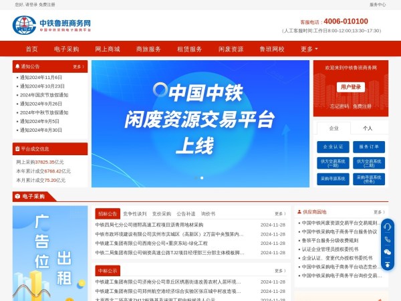Click the phone icon in floating sidebar
Screen dimensions: 401x301
pos(387,239)
